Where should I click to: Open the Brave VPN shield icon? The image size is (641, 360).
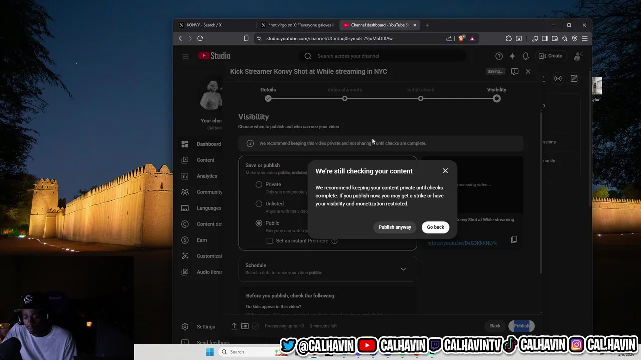tap(575, 38)
